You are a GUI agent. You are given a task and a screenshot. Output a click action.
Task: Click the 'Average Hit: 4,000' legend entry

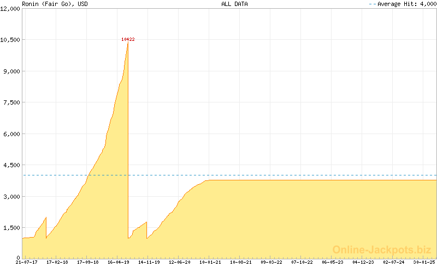pyautogui.click(x=401, y=4)
